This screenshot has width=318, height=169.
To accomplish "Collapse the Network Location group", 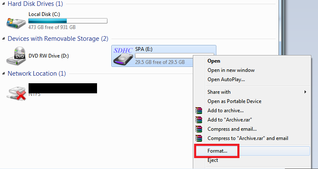I will click(x=4, y=74).
